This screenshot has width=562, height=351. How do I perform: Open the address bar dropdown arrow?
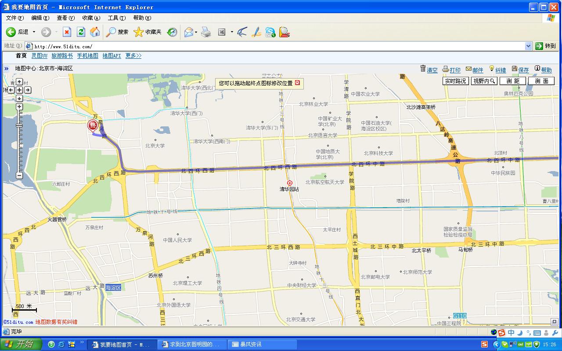529,46
